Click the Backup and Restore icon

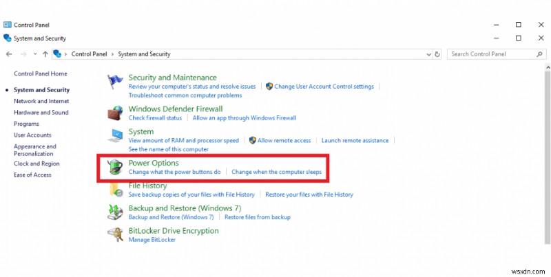point(115,212)
